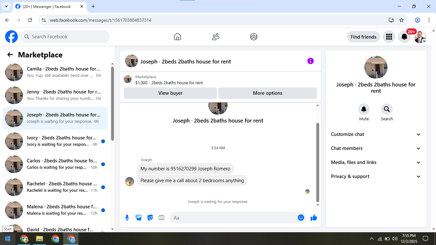The height and width of the screenshot is (245, 436).
Task: Open Chrome three-dot menu
Action: click(x=429, y=20)
